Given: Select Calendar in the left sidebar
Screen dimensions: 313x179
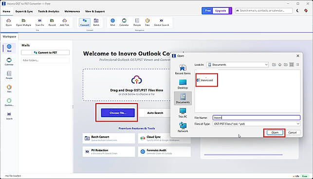Looking at the screenshot, I should (9, 61).
